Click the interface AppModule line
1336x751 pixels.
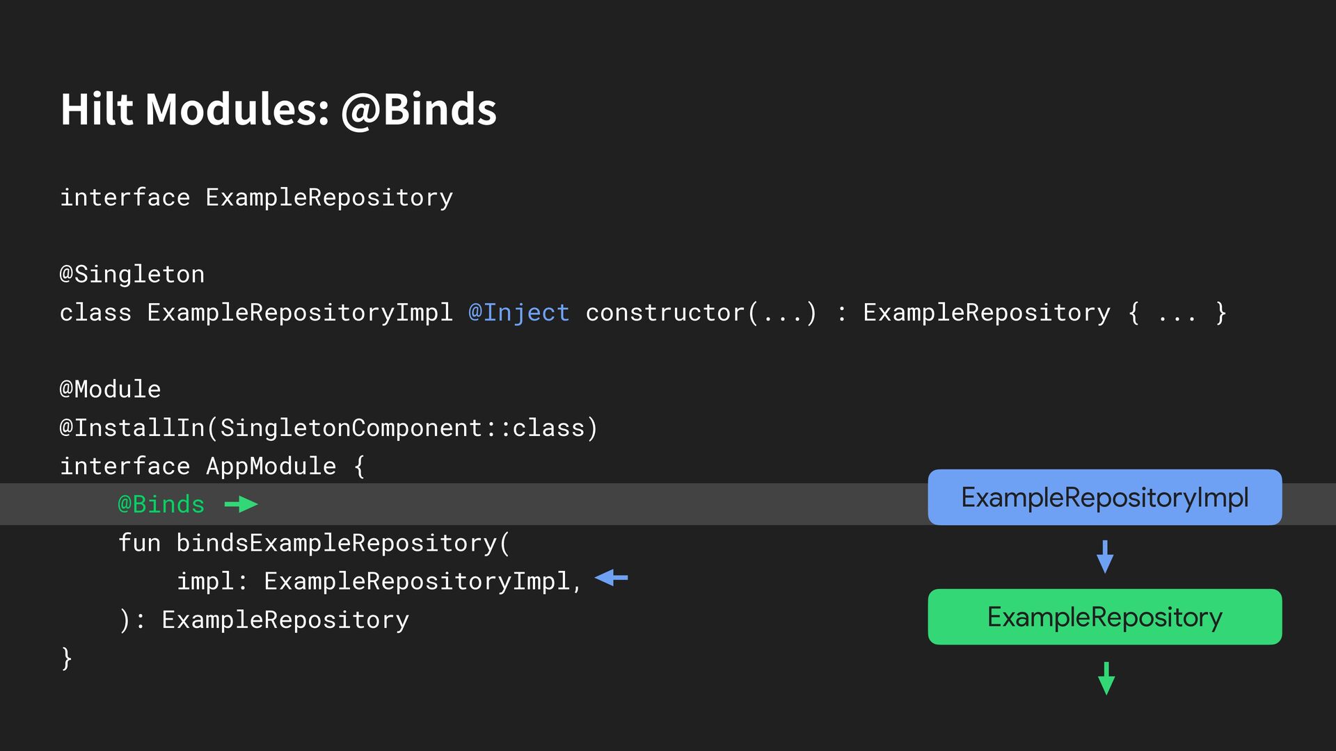point(212,466)
